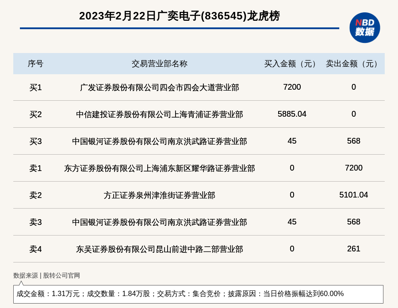The height and width of the screenshot is (308, 398).
Task: Select the 买1 row label
Action: point(35,87)
